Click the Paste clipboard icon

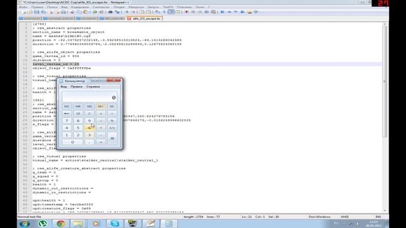pyautogui.click(x=86, y=12)
